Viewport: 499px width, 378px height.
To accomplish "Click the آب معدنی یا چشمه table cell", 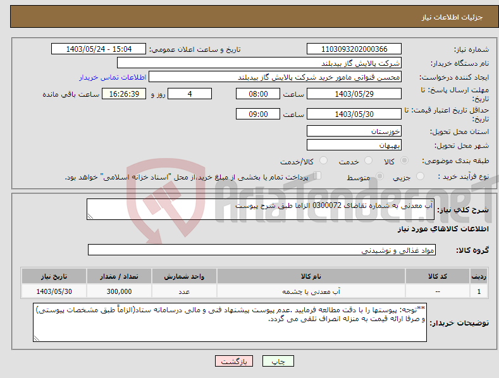I will [x=311, y=291].
